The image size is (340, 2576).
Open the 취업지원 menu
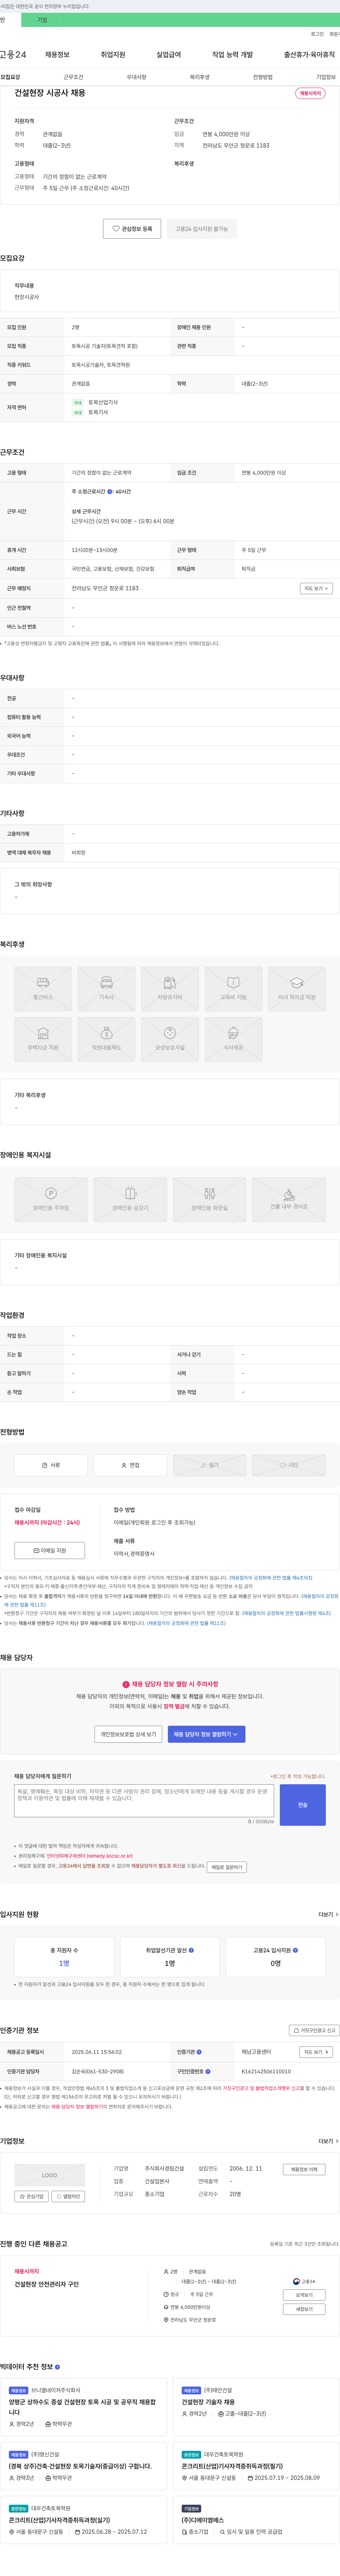pyautogui.click(x=113, y=55)
